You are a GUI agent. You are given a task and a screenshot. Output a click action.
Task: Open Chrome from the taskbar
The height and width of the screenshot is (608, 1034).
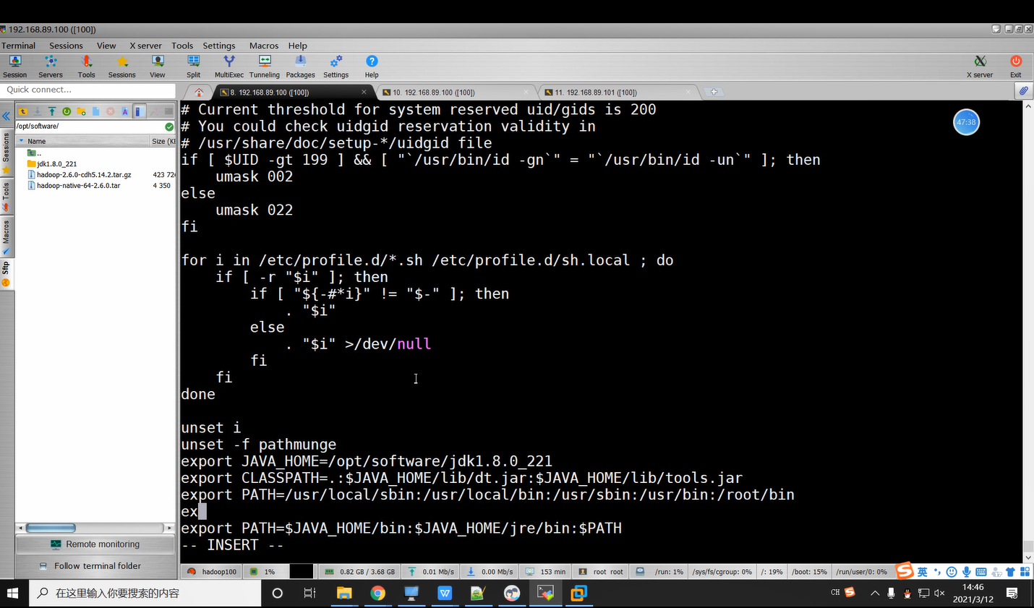377,594
